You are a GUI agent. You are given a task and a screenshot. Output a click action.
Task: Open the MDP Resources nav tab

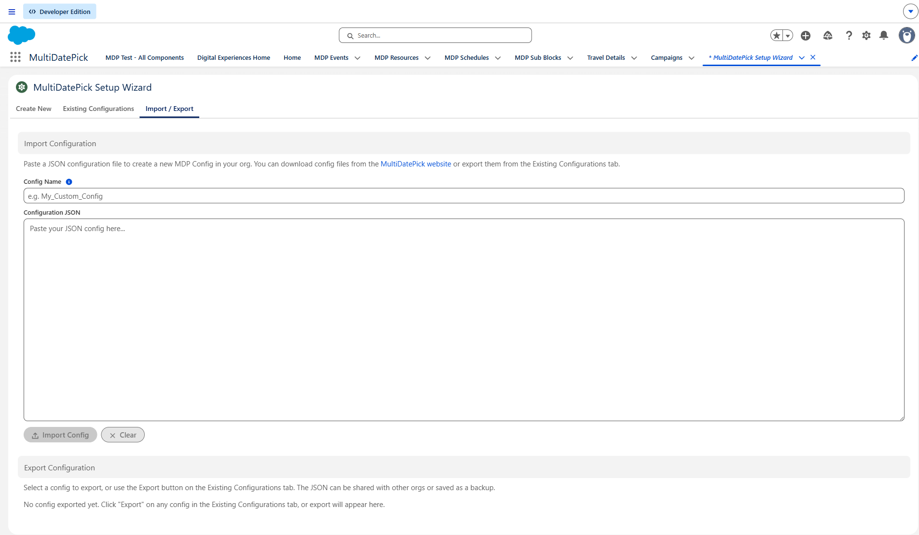397,57
